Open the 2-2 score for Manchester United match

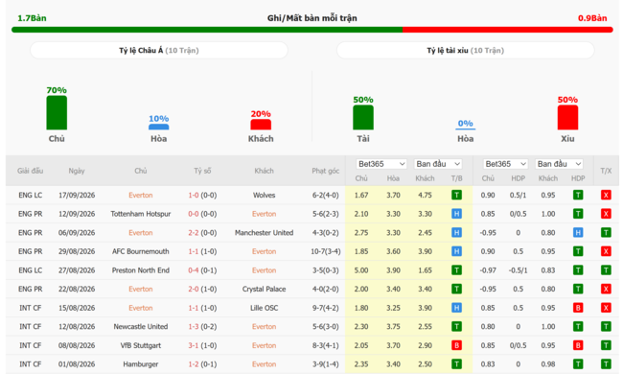(193, 232)
